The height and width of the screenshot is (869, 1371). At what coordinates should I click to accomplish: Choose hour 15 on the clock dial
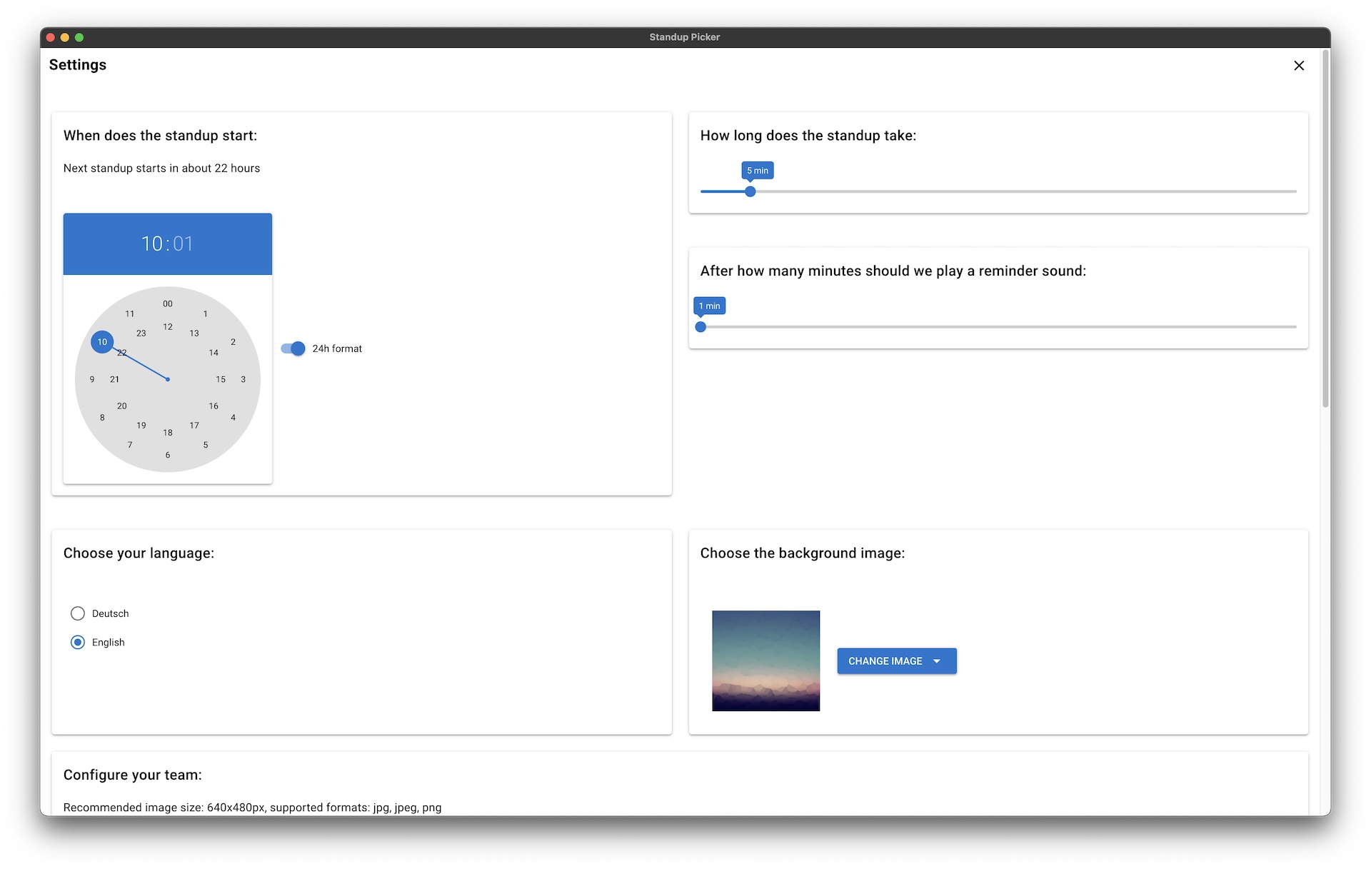[221, 379]
